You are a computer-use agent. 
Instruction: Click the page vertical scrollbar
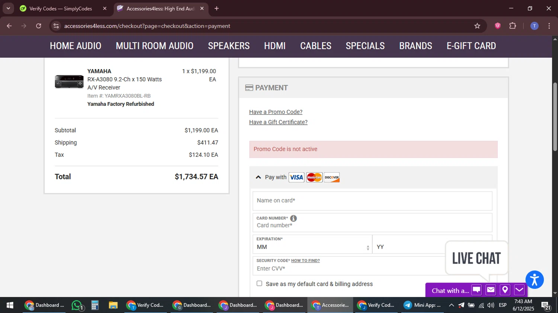[555, 117]
